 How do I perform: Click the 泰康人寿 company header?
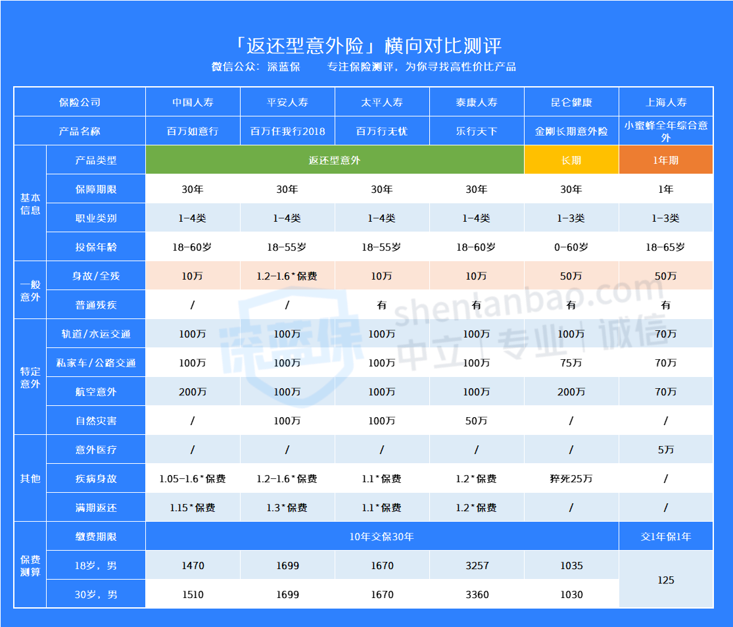pyautogui.click(x=477, y=102)
